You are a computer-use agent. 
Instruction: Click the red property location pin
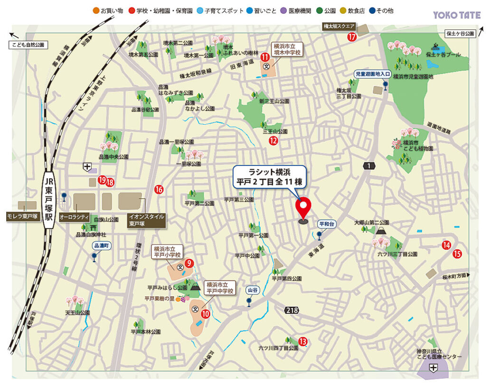coord(303,206)
